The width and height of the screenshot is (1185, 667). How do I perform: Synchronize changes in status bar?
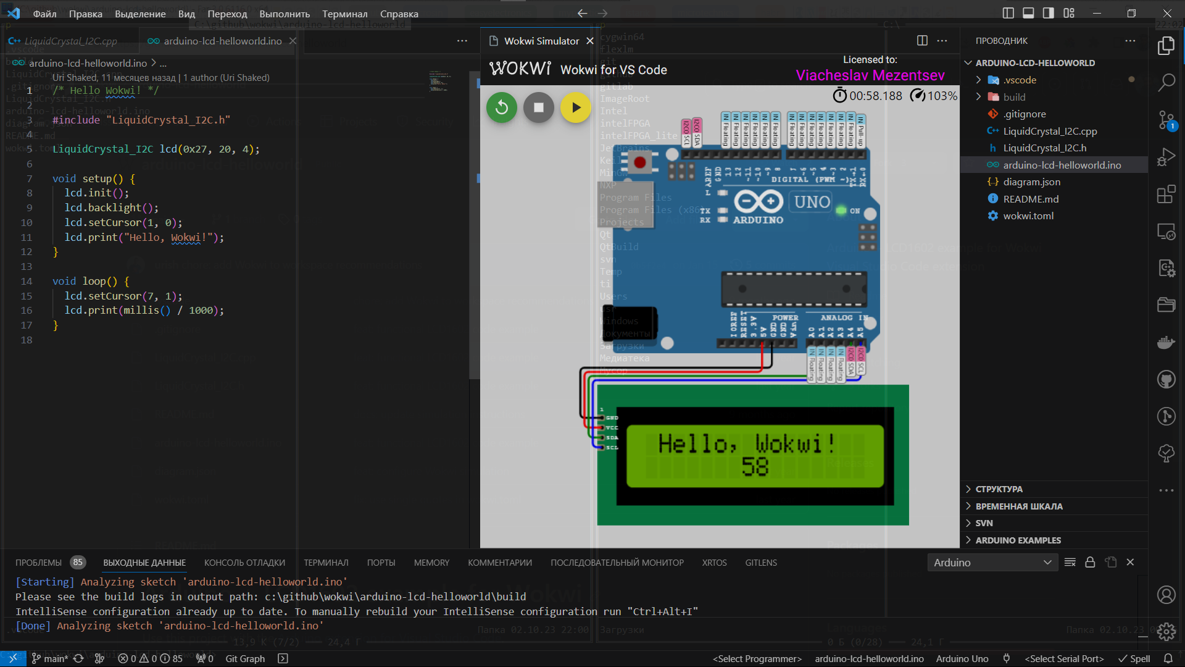78,658
